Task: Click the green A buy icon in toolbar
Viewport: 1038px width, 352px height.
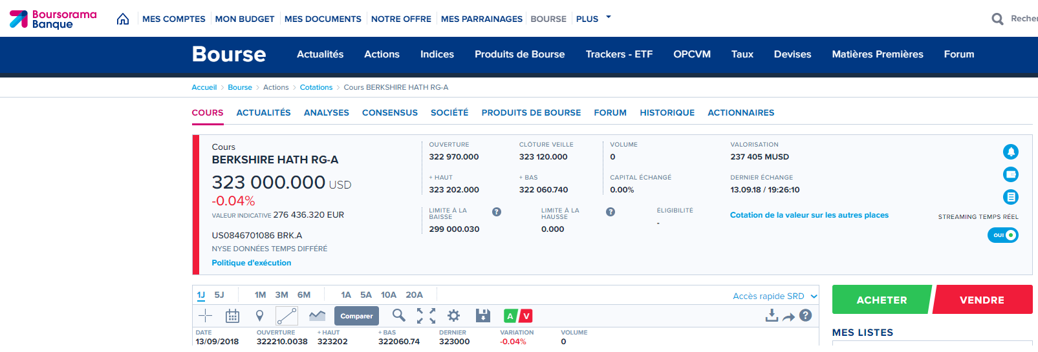Action: tap(510, 316)
